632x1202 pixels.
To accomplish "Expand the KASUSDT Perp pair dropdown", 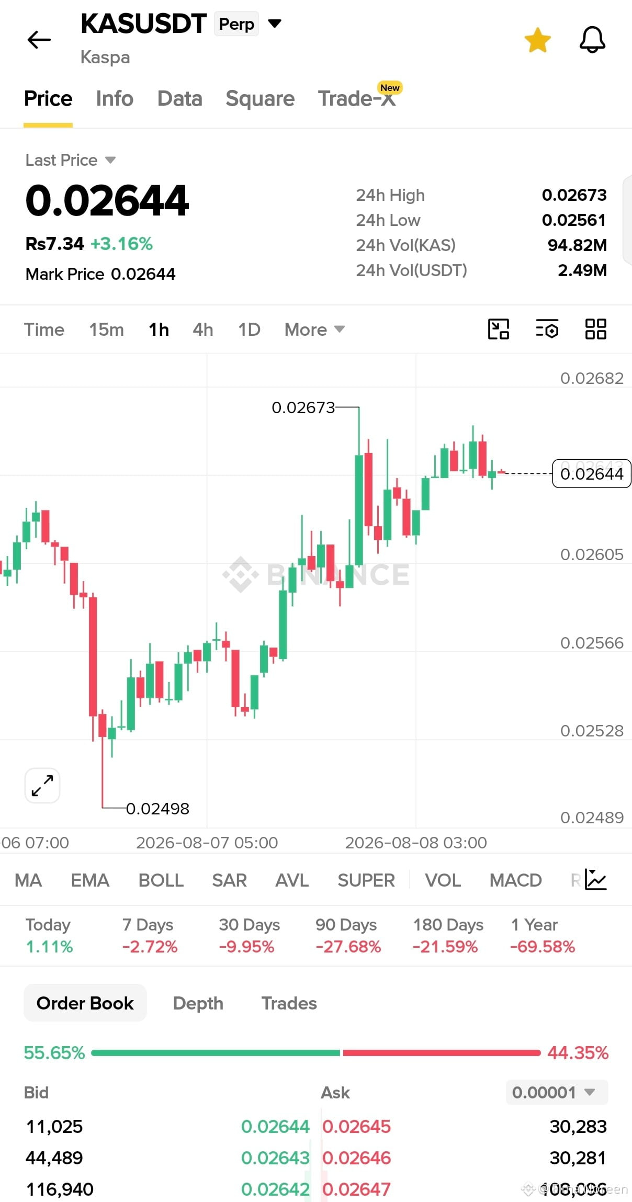I will click(275, 24).
